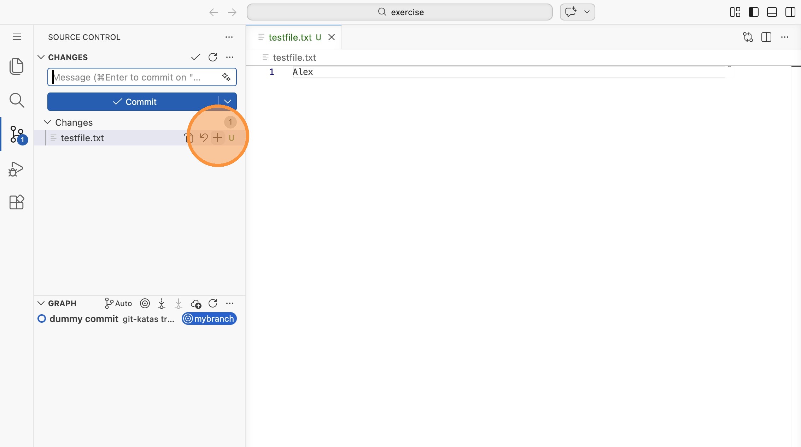
Task: Open the Extensions view icon
Action: (x=16, y=202)
